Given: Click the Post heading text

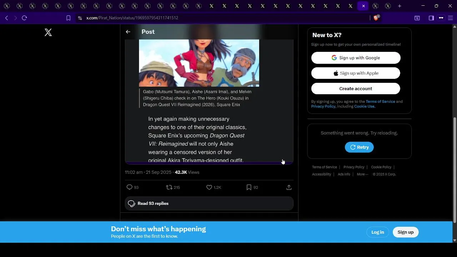Looking at the screenshot, I should click(x=148, y=32).
